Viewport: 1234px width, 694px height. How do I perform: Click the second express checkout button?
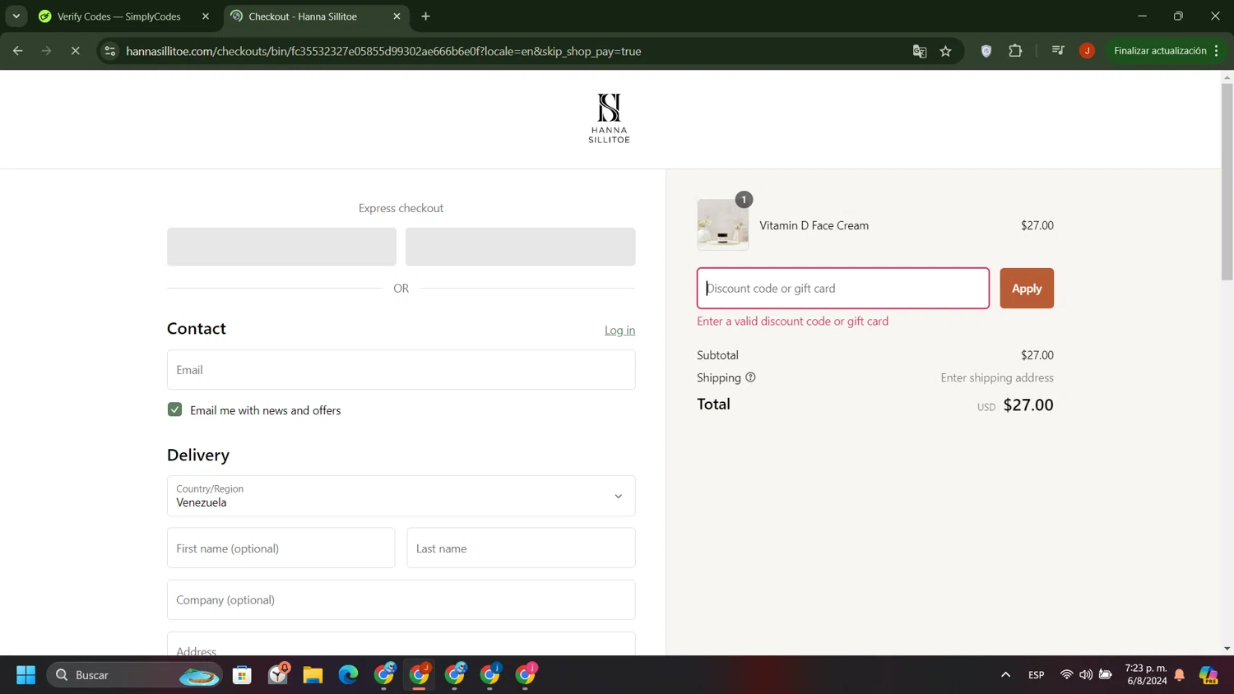coord(520,247)
